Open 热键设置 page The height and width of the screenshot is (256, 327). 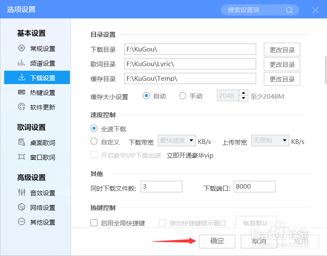point(37,92)
